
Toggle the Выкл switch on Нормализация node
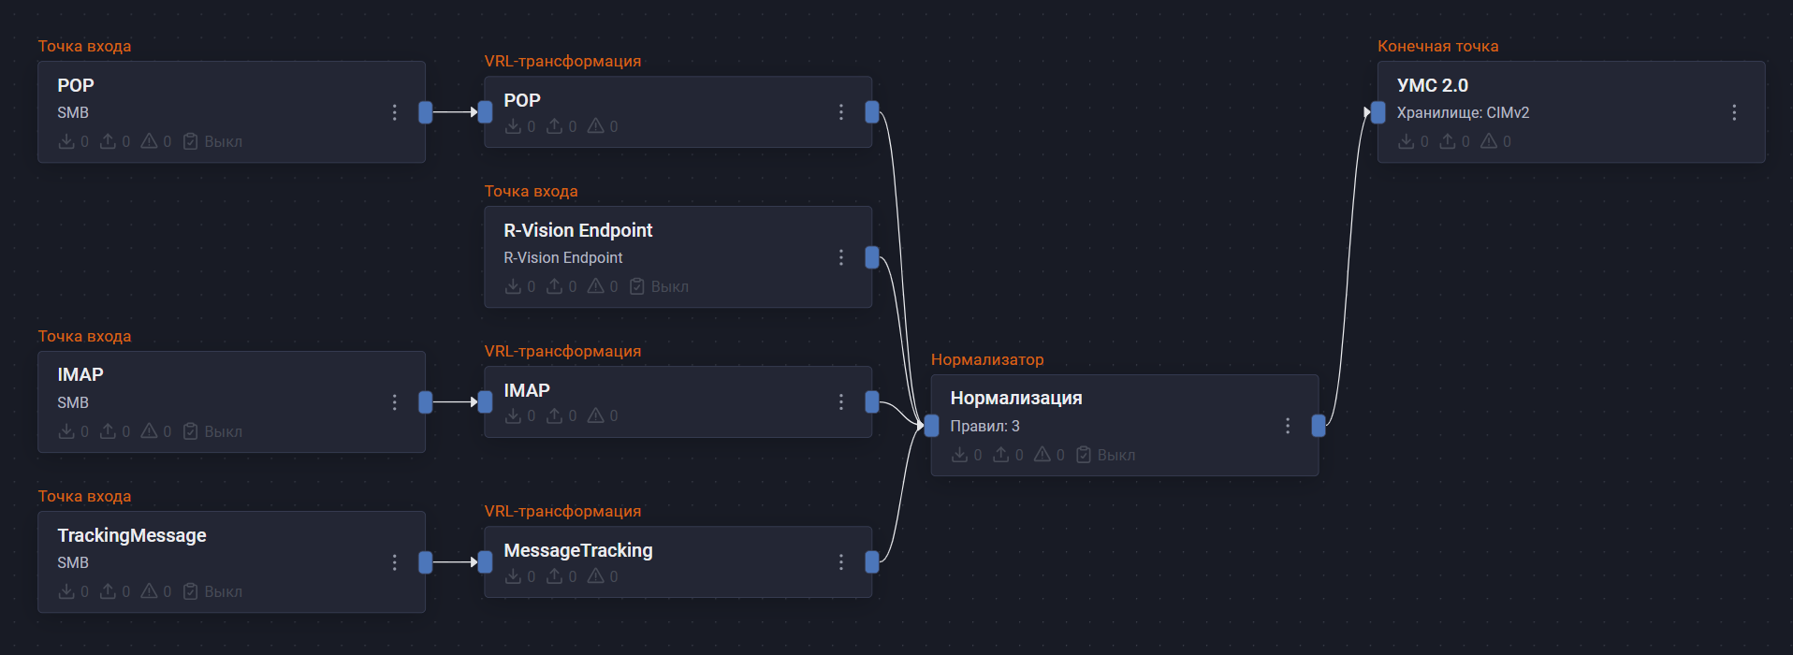coord(1084,455)
